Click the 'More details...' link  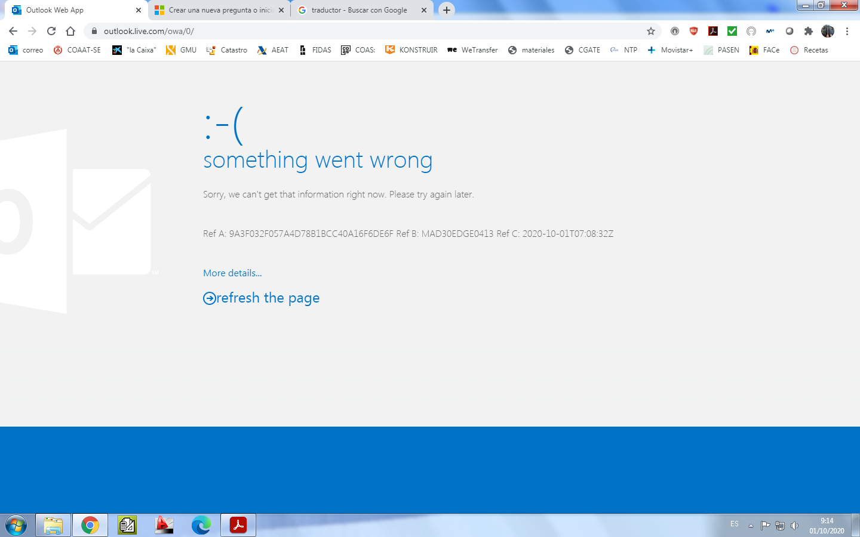pos(232,273)
